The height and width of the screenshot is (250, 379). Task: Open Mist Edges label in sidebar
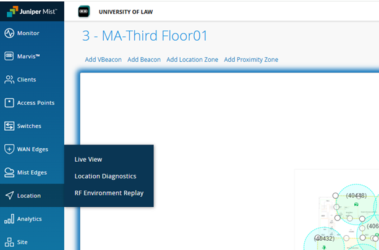(x=32, y=173)
